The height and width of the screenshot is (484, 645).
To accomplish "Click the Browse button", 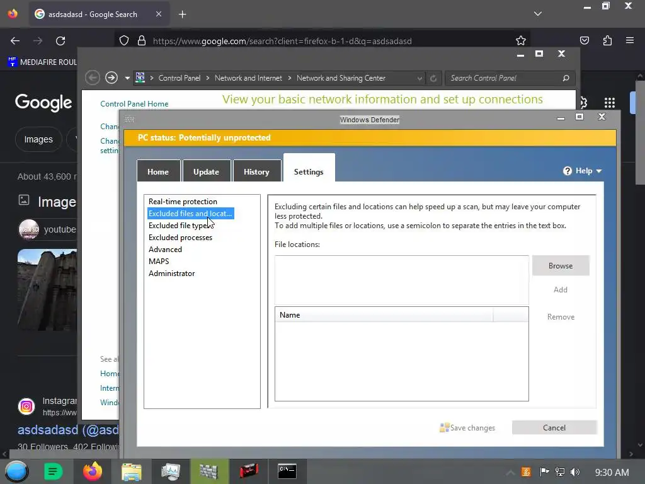I will (560, 266).
